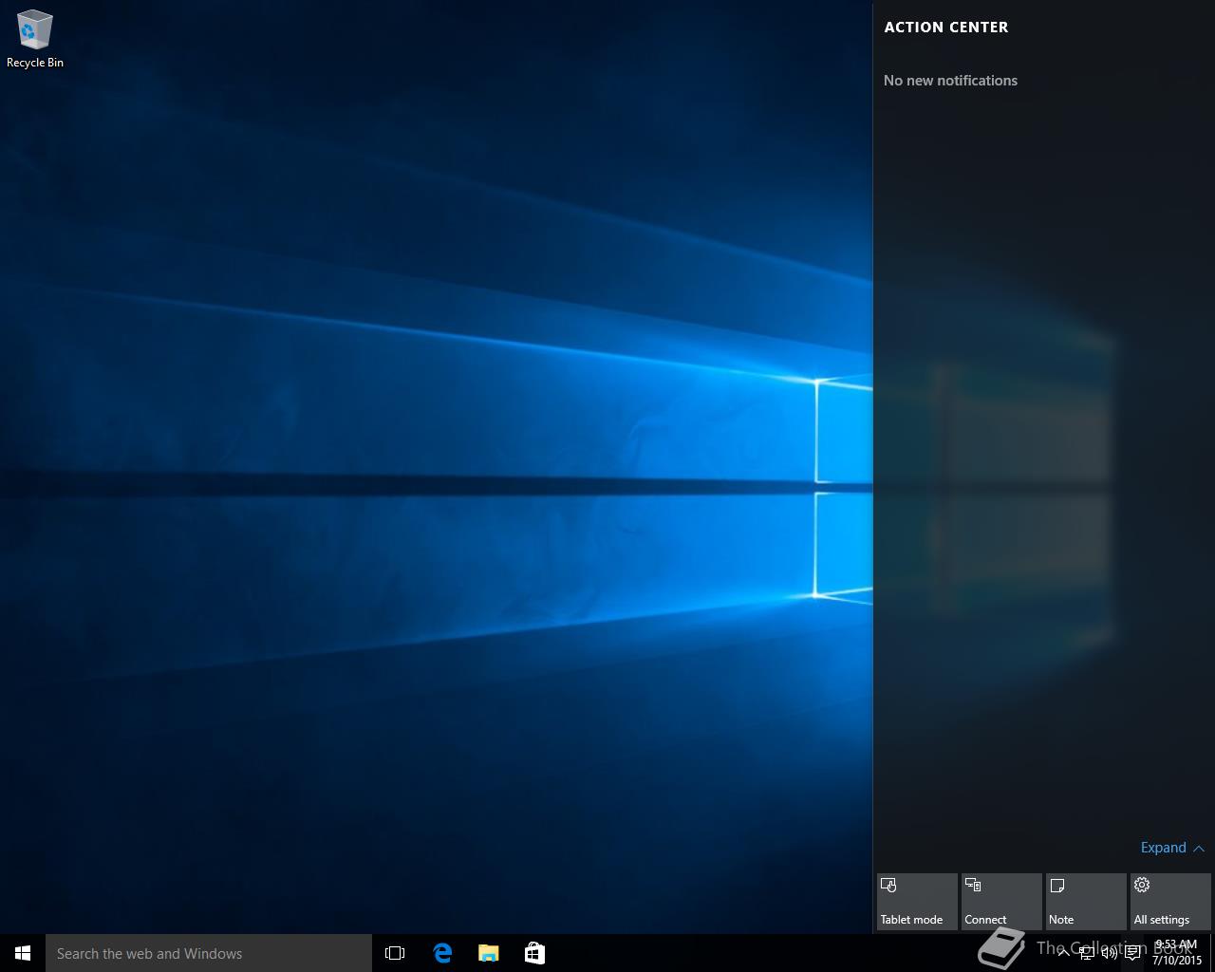
Task: Open File Explorer from the taskbar
Action: (488, 953)
